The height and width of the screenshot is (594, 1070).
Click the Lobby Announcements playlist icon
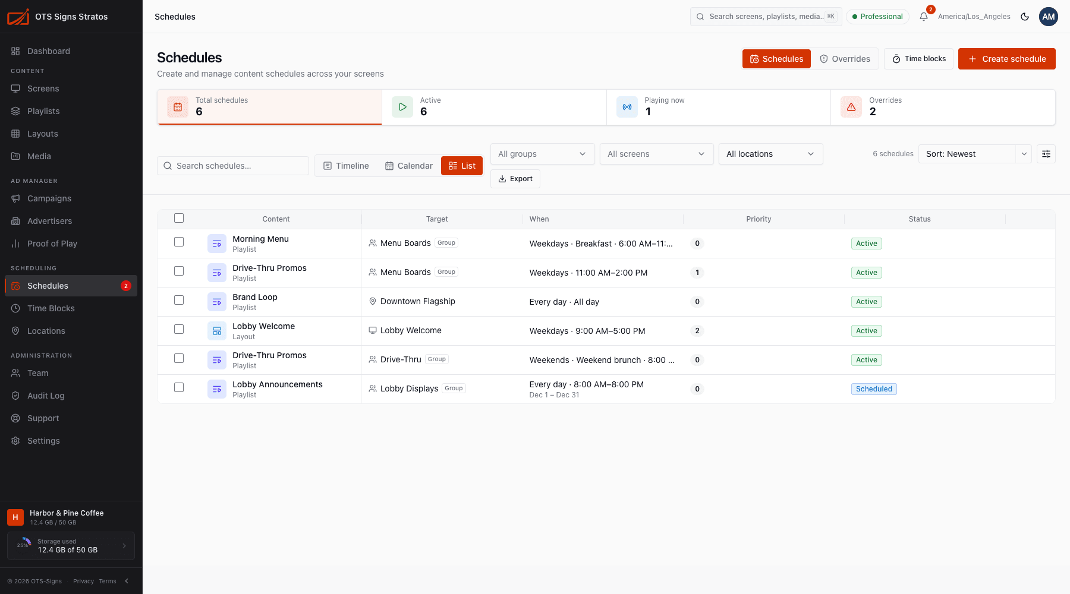click(x=217, y=389)
